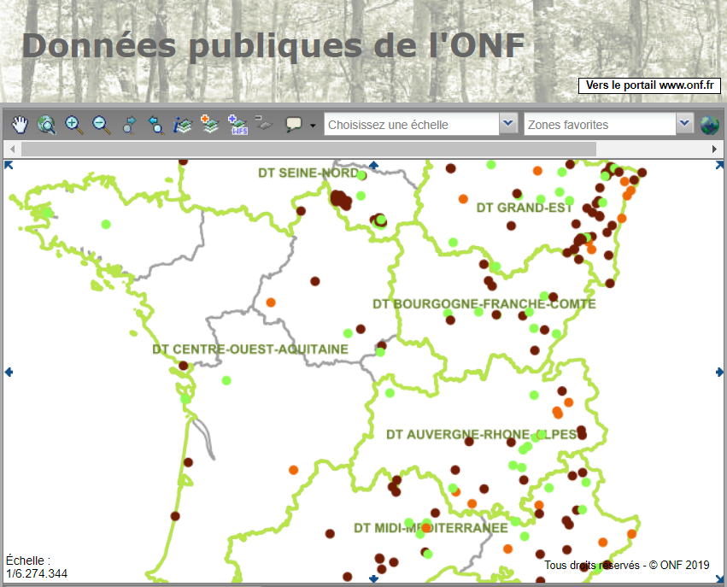Image resolution: width=727 pixels, height=587 pixels.
Task: Expand the annotation tool dropdown arrow
Action: point(313,126)
